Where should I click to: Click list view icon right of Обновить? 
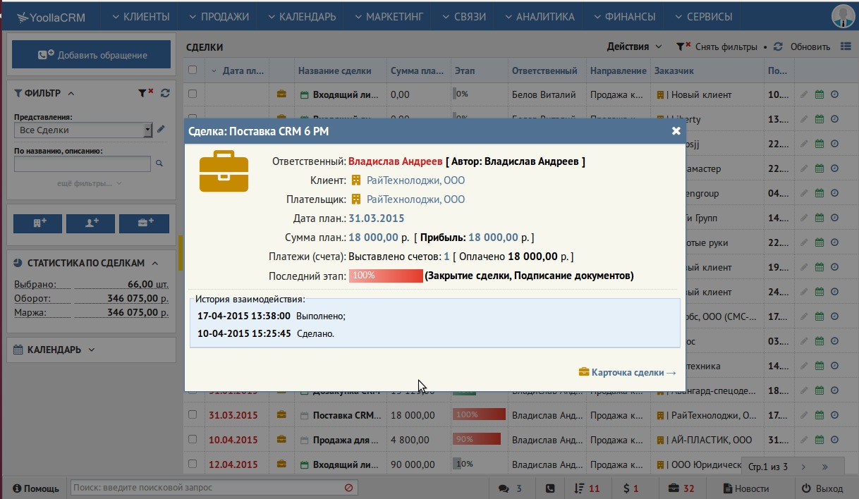(x=846, y=47)
